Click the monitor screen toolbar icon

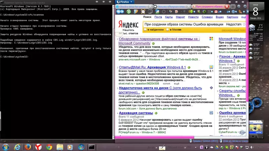pyautogui.click(x=150, y=11)
